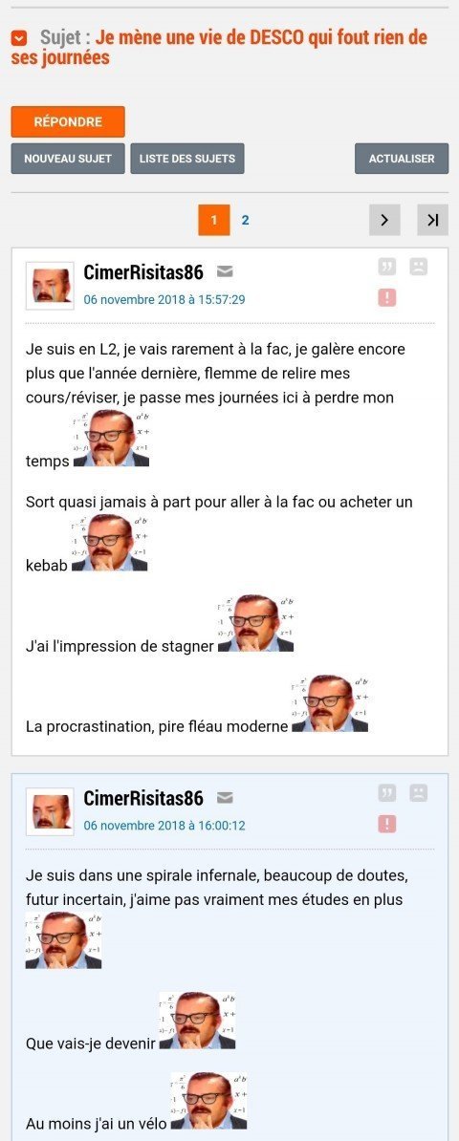
Task: Open the 16:00:12 post date link
Action: [x=164, y=826]
